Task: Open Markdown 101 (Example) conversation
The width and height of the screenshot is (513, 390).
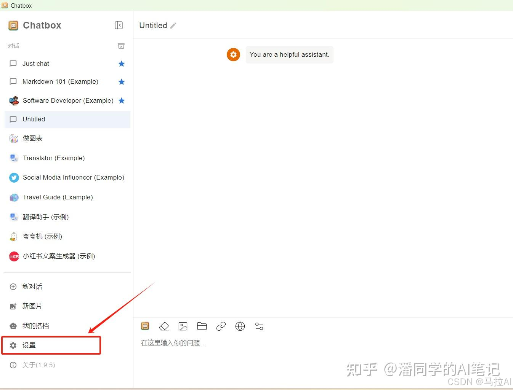Action: click(67, 81)
